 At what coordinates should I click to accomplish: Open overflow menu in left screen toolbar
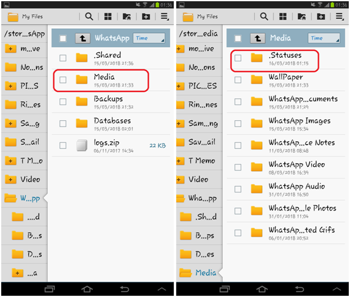[x=165, y=17]
